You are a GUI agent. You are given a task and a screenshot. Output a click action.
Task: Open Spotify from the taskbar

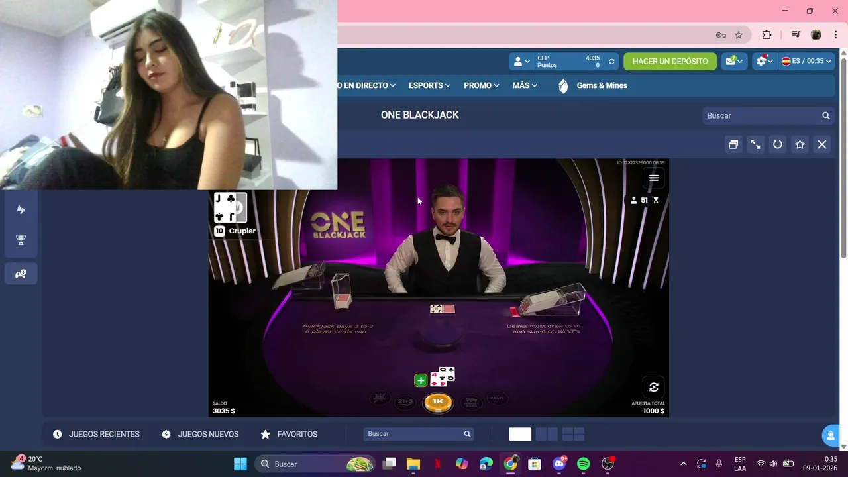[x=584, y=464]
